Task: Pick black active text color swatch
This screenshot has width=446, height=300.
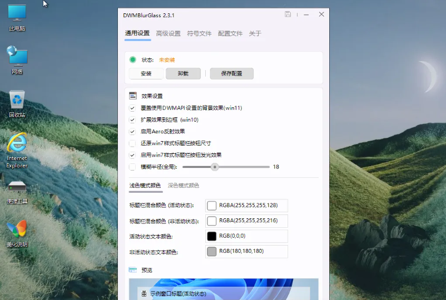Action: point(212,236)
